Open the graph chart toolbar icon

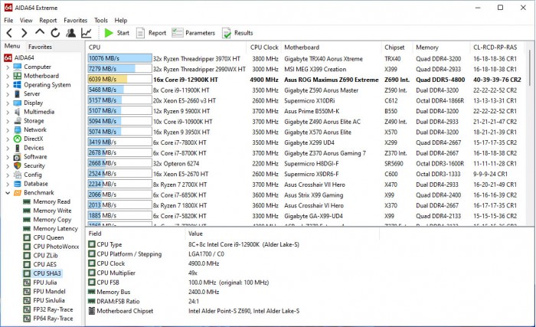pyautogui.click(x=86, y=33)
